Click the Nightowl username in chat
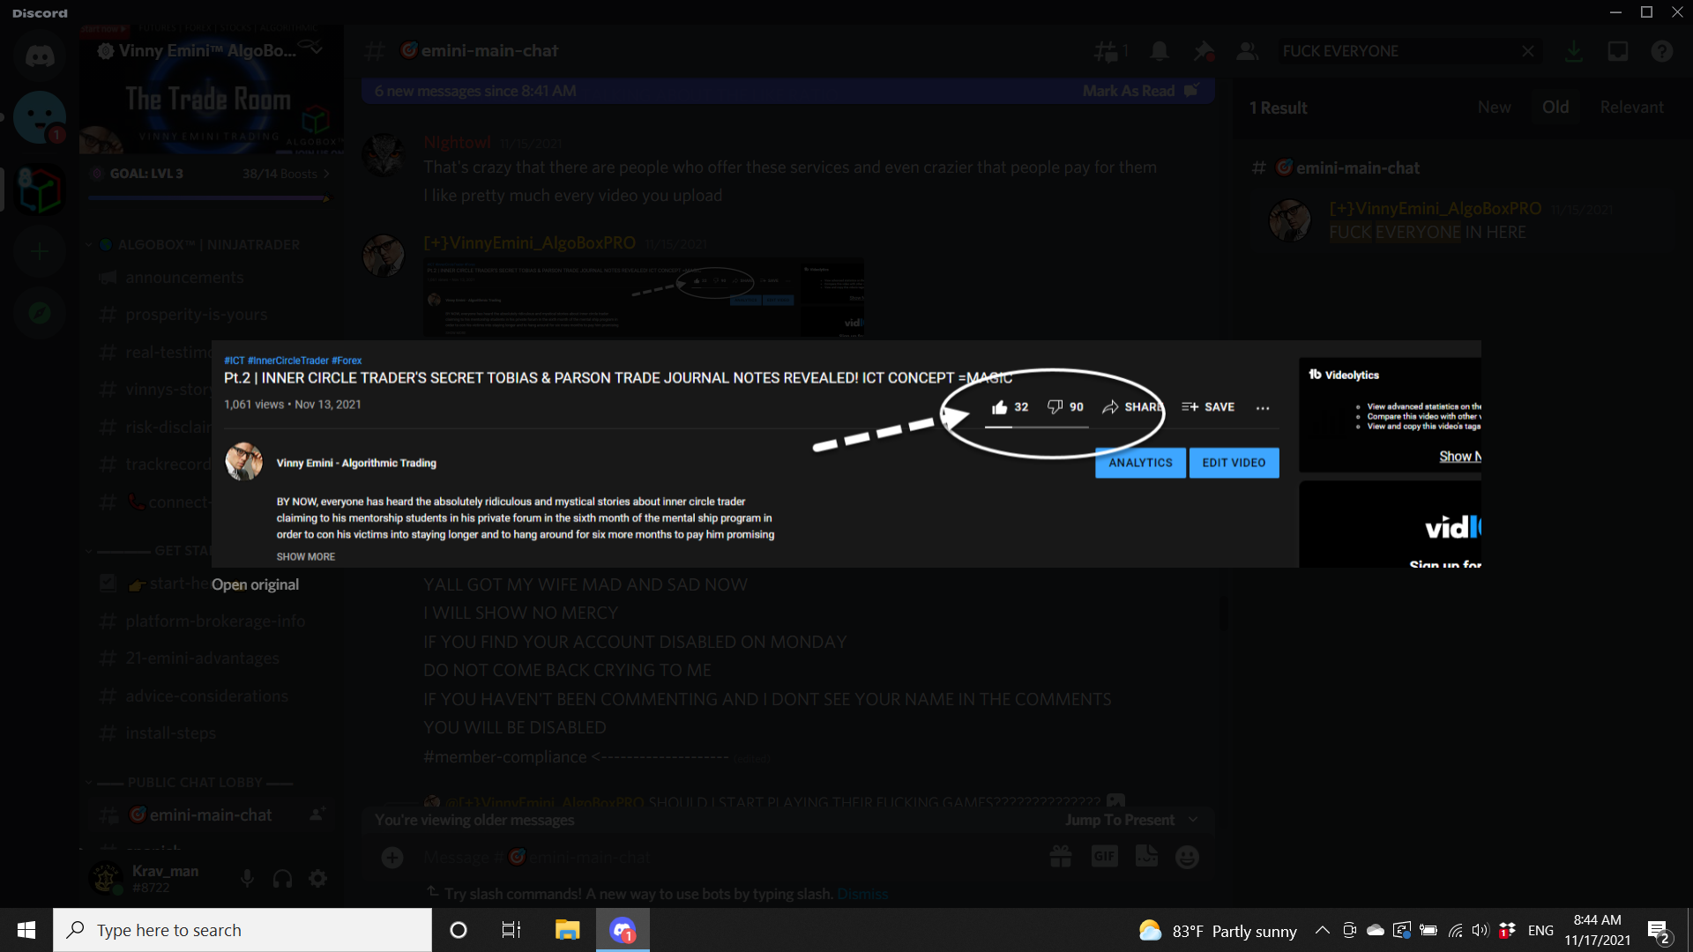This screenshot has height=952, width=1693. point(457,143)
